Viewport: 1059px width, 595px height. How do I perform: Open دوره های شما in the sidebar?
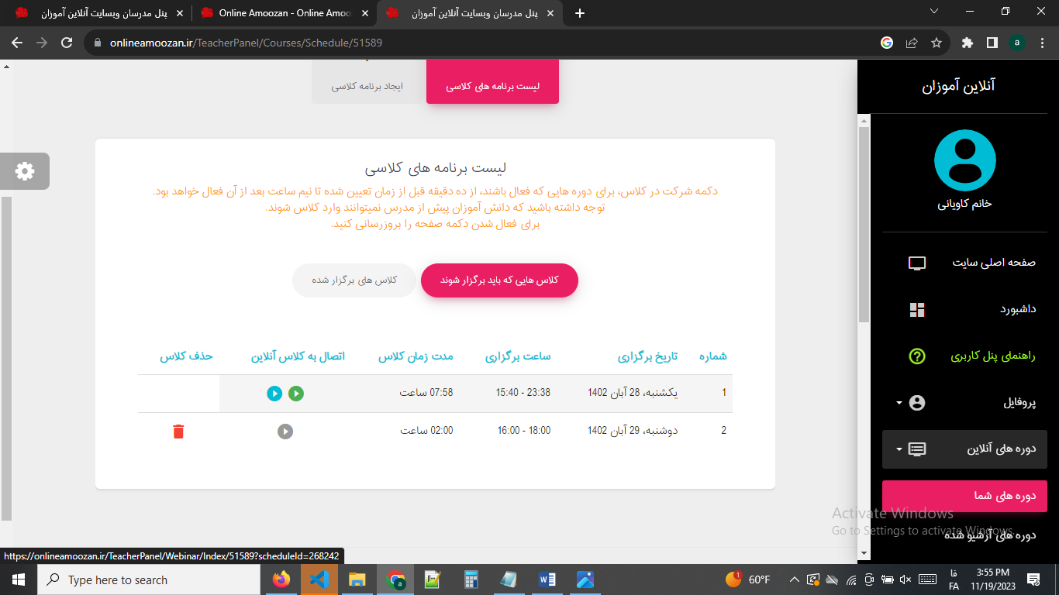pyautogui.click(x=964, y=496)
